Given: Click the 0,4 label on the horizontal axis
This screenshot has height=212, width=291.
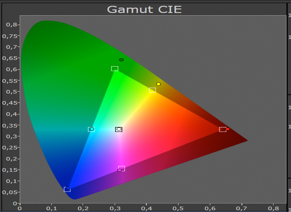Looking at the screenshot, I should point(146,208).
